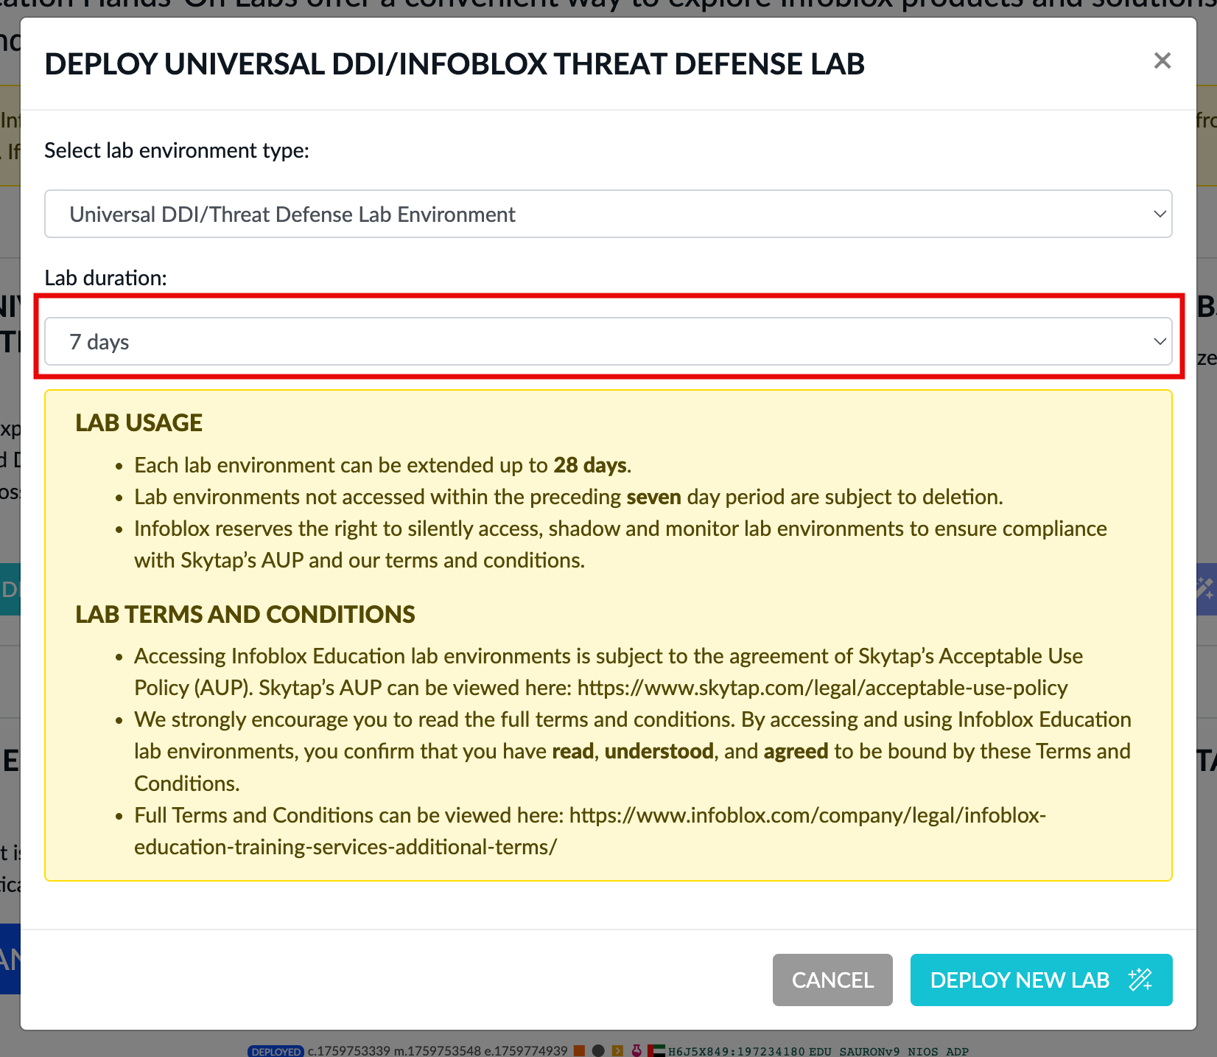
Task: Click the orange square icon in the footer
Action: 579,1050
